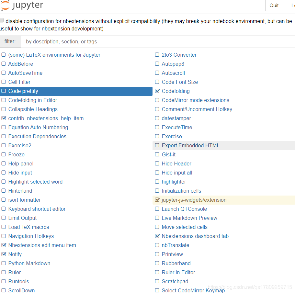Viewport: 295px width, 293px height.
Task: Select the Freeze extension
Action: 17,154
